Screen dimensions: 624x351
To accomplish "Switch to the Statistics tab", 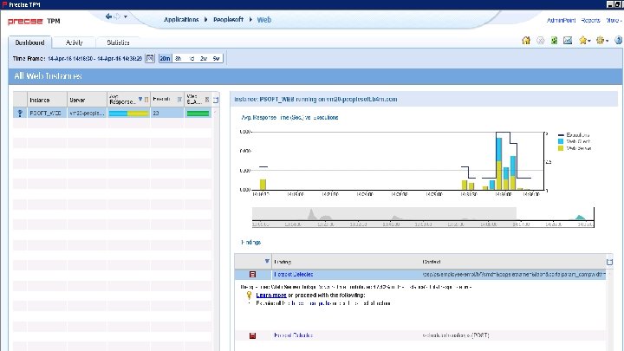I will click(x=118, y=42).
